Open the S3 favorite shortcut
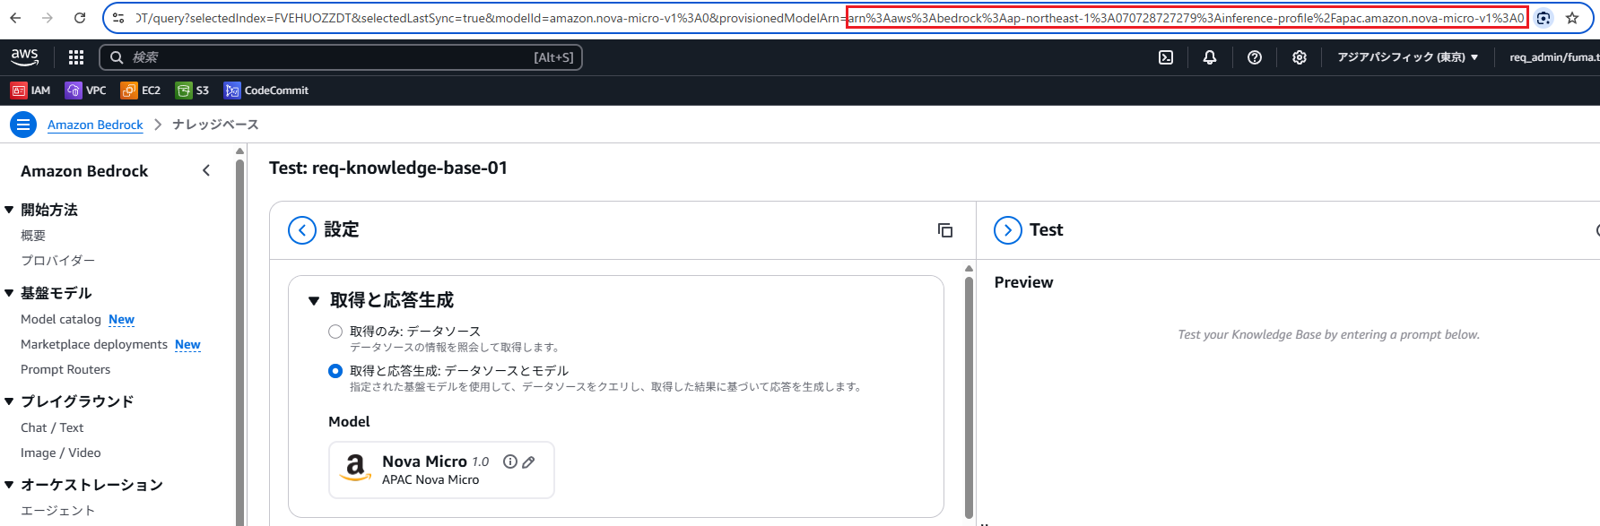 (x=193, y=91)
